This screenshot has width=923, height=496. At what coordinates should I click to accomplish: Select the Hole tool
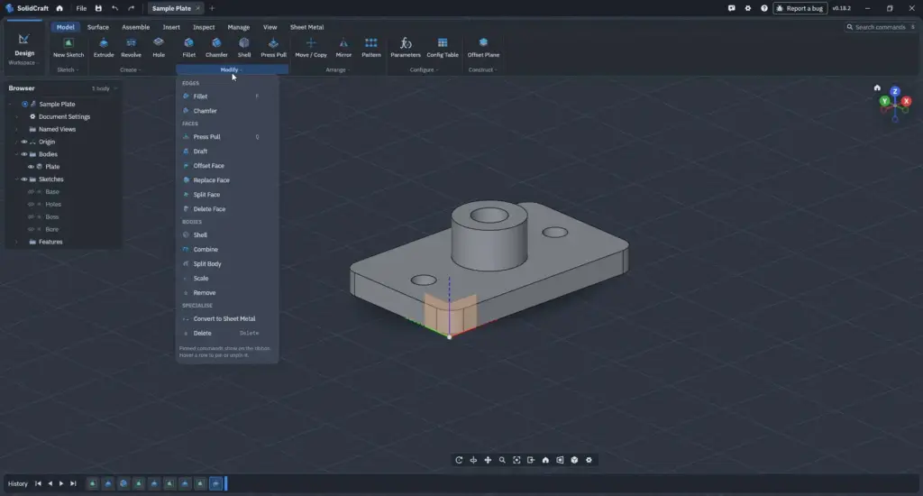click(159, 47)
